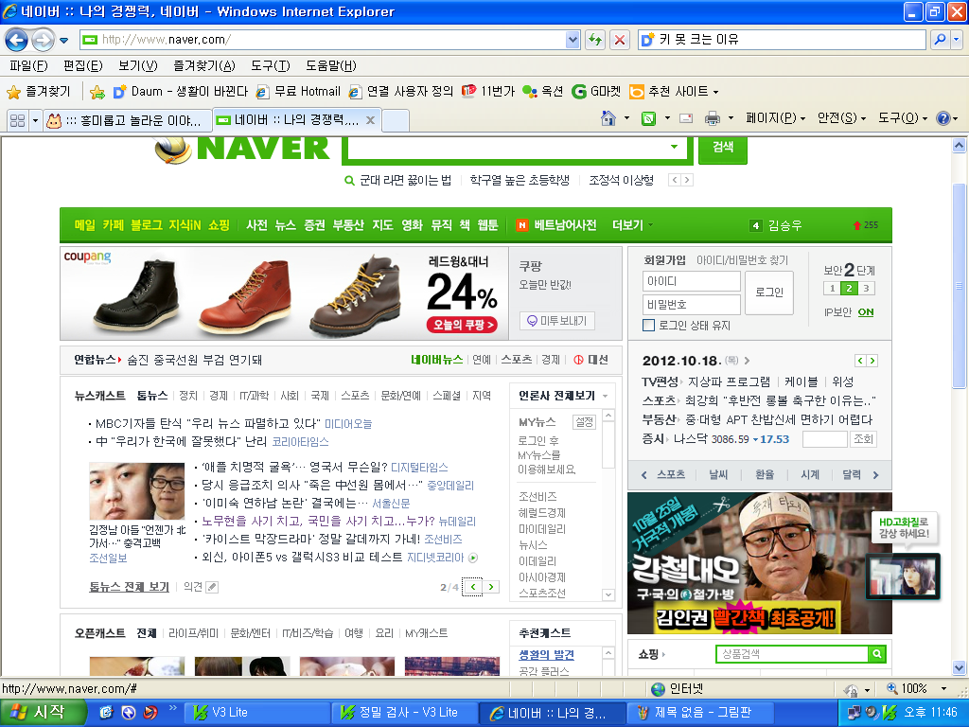Screen dimensions: 969x727
Task: Click the 김정남 news thumbnail image
Action: pos(137,491)
